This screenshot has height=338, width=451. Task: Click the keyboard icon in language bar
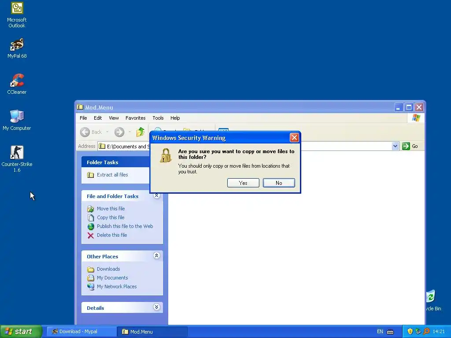click(390, 332)
